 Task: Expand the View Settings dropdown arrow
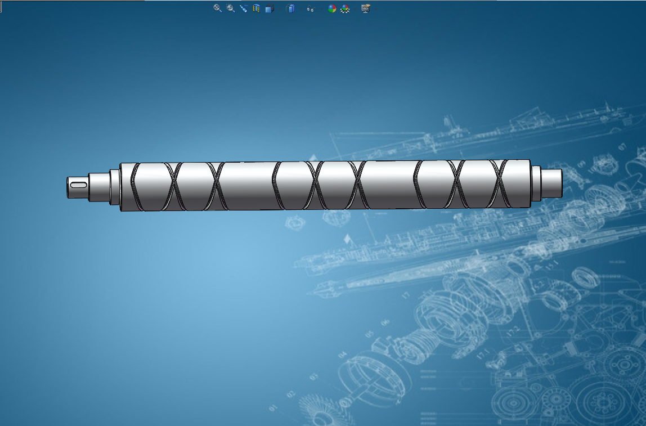376,9
